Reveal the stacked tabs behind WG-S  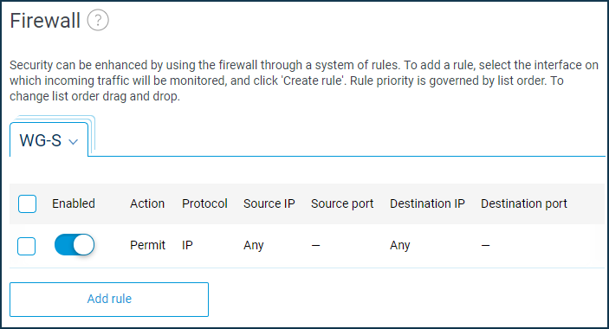93,132
